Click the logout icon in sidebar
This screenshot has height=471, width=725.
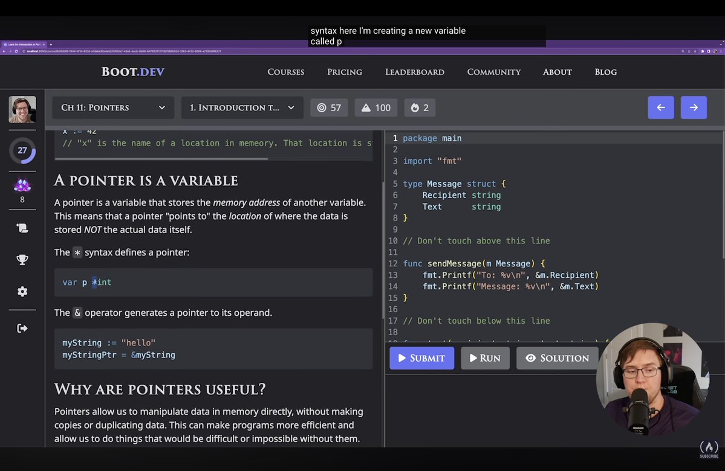click(22, 328)
